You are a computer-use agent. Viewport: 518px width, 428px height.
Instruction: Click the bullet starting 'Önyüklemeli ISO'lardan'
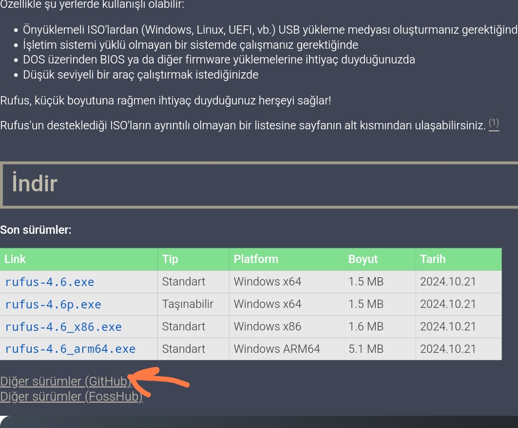click(270, 30)
